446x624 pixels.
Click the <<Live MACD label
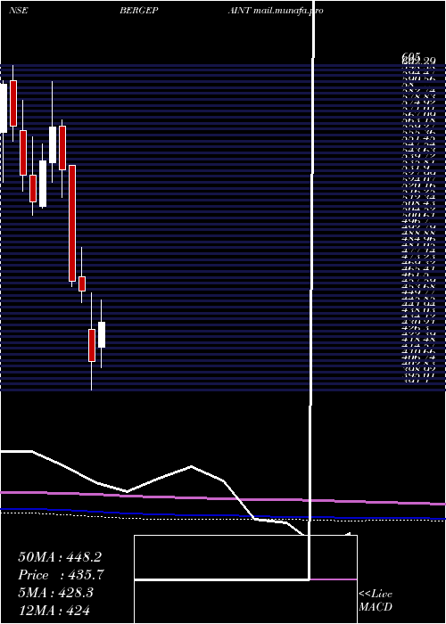pos(376,601)
